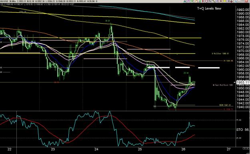Click the Rollover 1968 level annotation

click(220, 54)
